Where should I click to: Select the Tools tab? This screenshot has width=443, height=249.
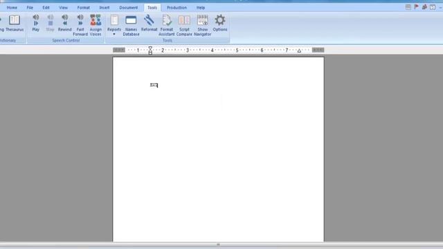coord(152,8)
